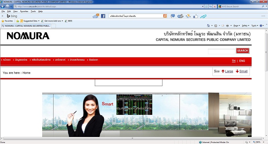Increase text size with Large link
Viewport: 268px width, 144px height.
pos(229,71)
